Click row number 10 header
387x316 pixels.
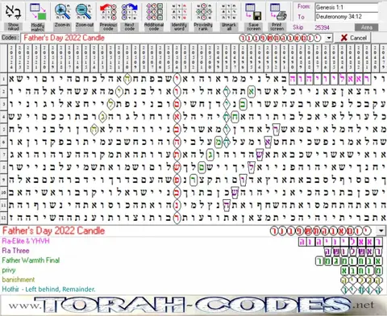(x=3, y=193)
